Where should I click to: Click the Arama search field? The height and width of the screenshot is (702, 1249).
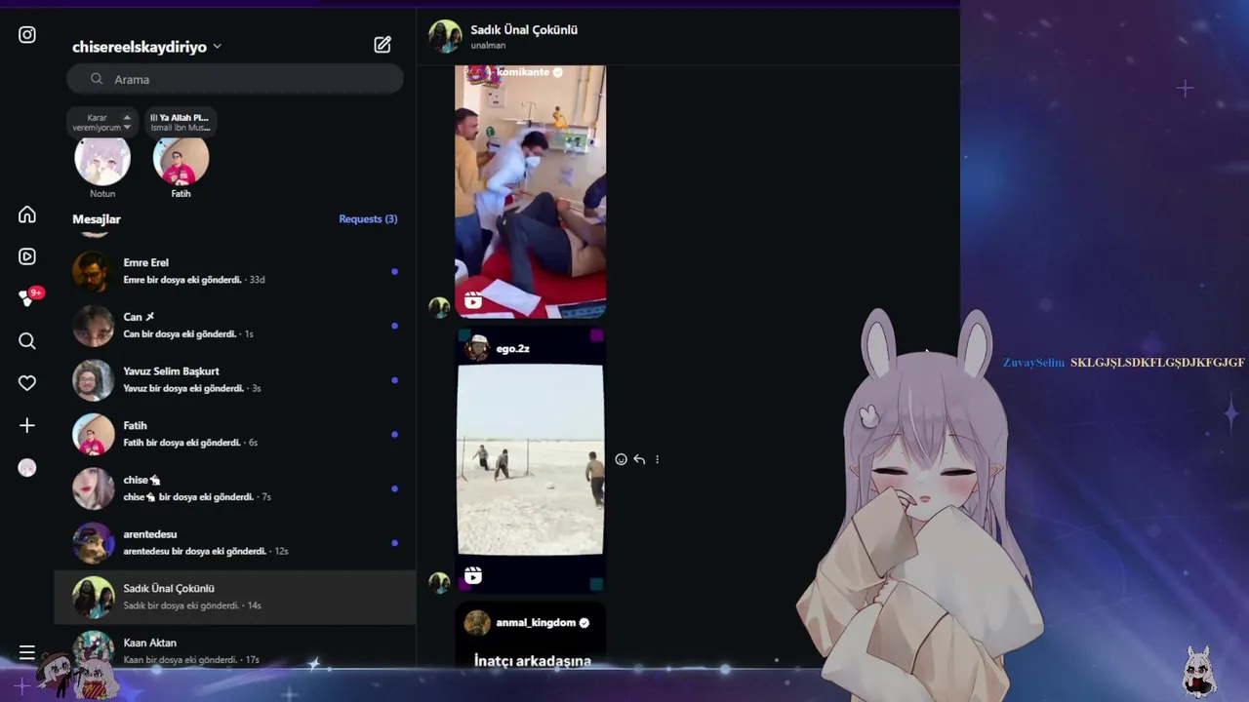pyautogui.click(x=235, y=79)
